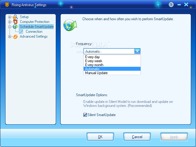Screen dimensions: 196x147
Task: Click the Setup magnifier gear icon
Action: click(15, 17)
